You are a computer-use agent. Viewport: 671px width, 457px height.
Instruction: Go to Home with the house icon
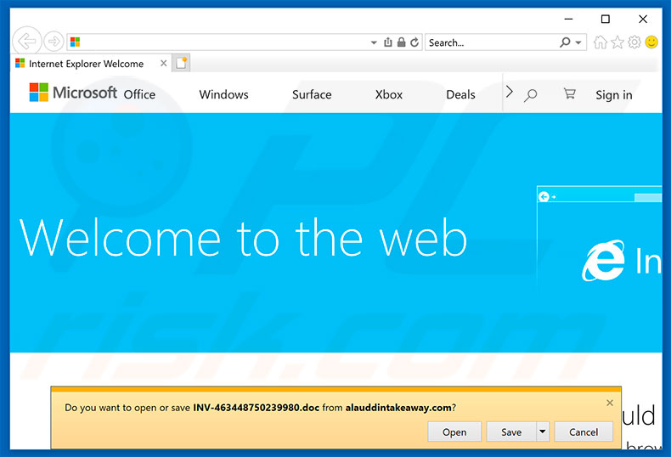coord(601,42)
